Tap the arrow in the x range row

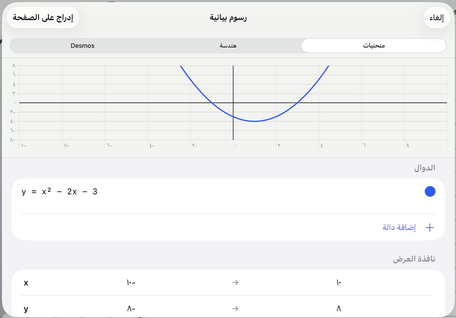[x=235, y=283]
